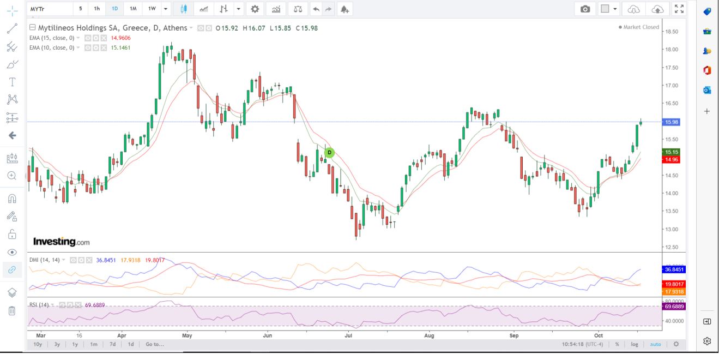Click the MYTr symbol search field

49,9
